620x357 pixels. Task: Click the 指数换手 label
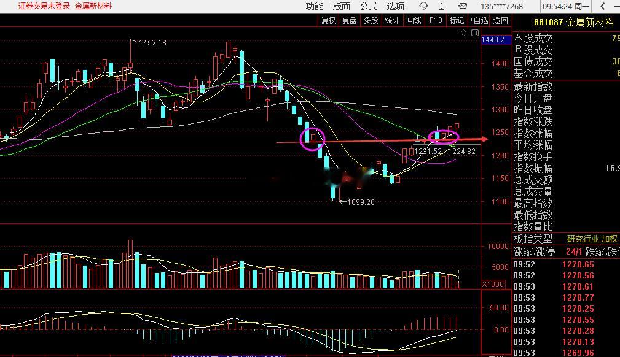pyautogui.click(x=533, y=156)
